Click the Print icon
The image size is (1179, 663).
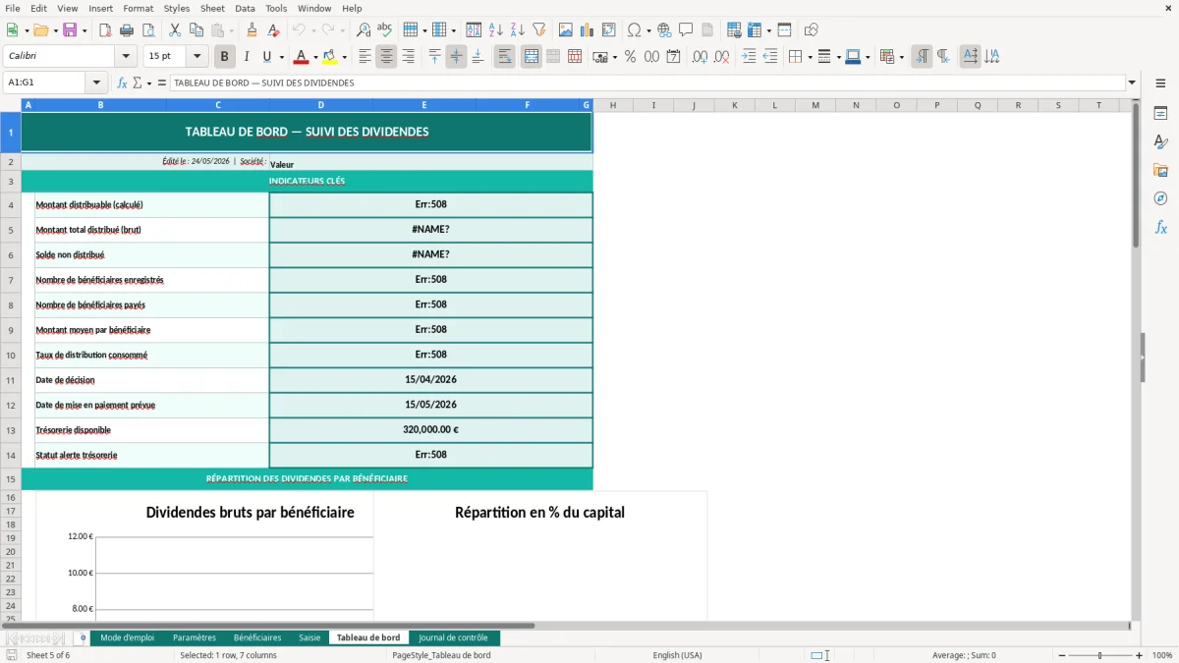pyautogui.click(x=127, y=30)
